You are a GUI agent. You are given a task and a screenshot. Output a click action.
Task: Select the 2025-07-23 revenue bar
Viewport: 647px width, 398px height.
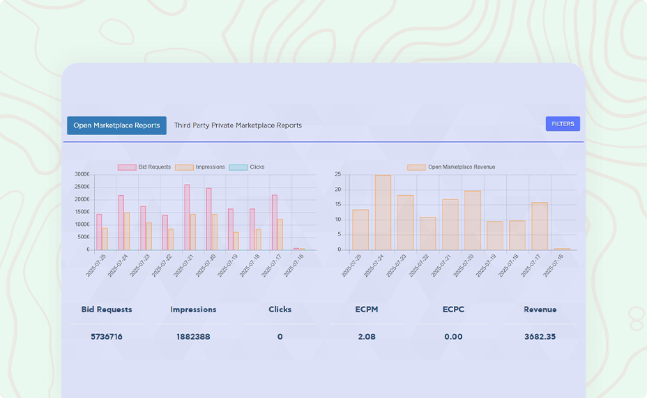pyautogui.click(x=405, y=223)
